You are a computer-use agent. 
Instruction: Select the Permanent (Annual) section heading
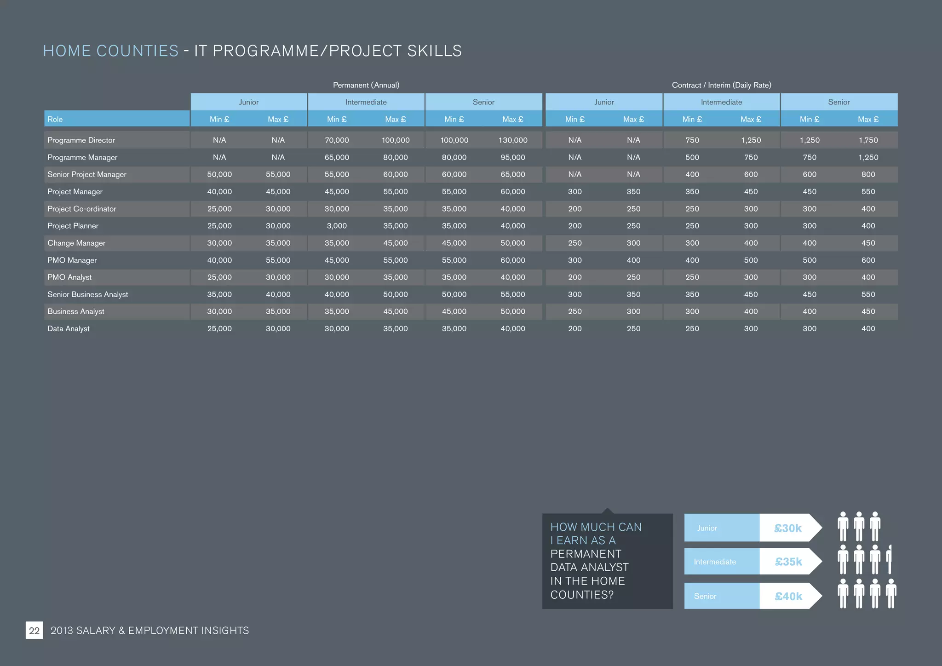(366, 85)
